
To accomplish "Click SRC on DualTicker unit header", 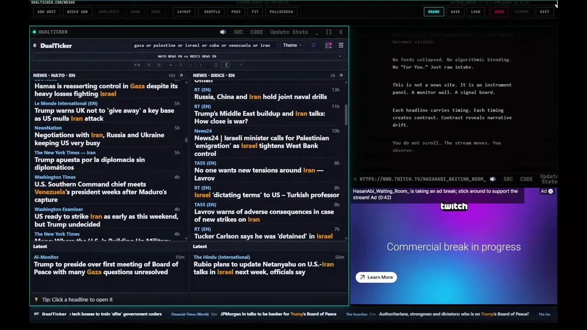I will [238, 32].
